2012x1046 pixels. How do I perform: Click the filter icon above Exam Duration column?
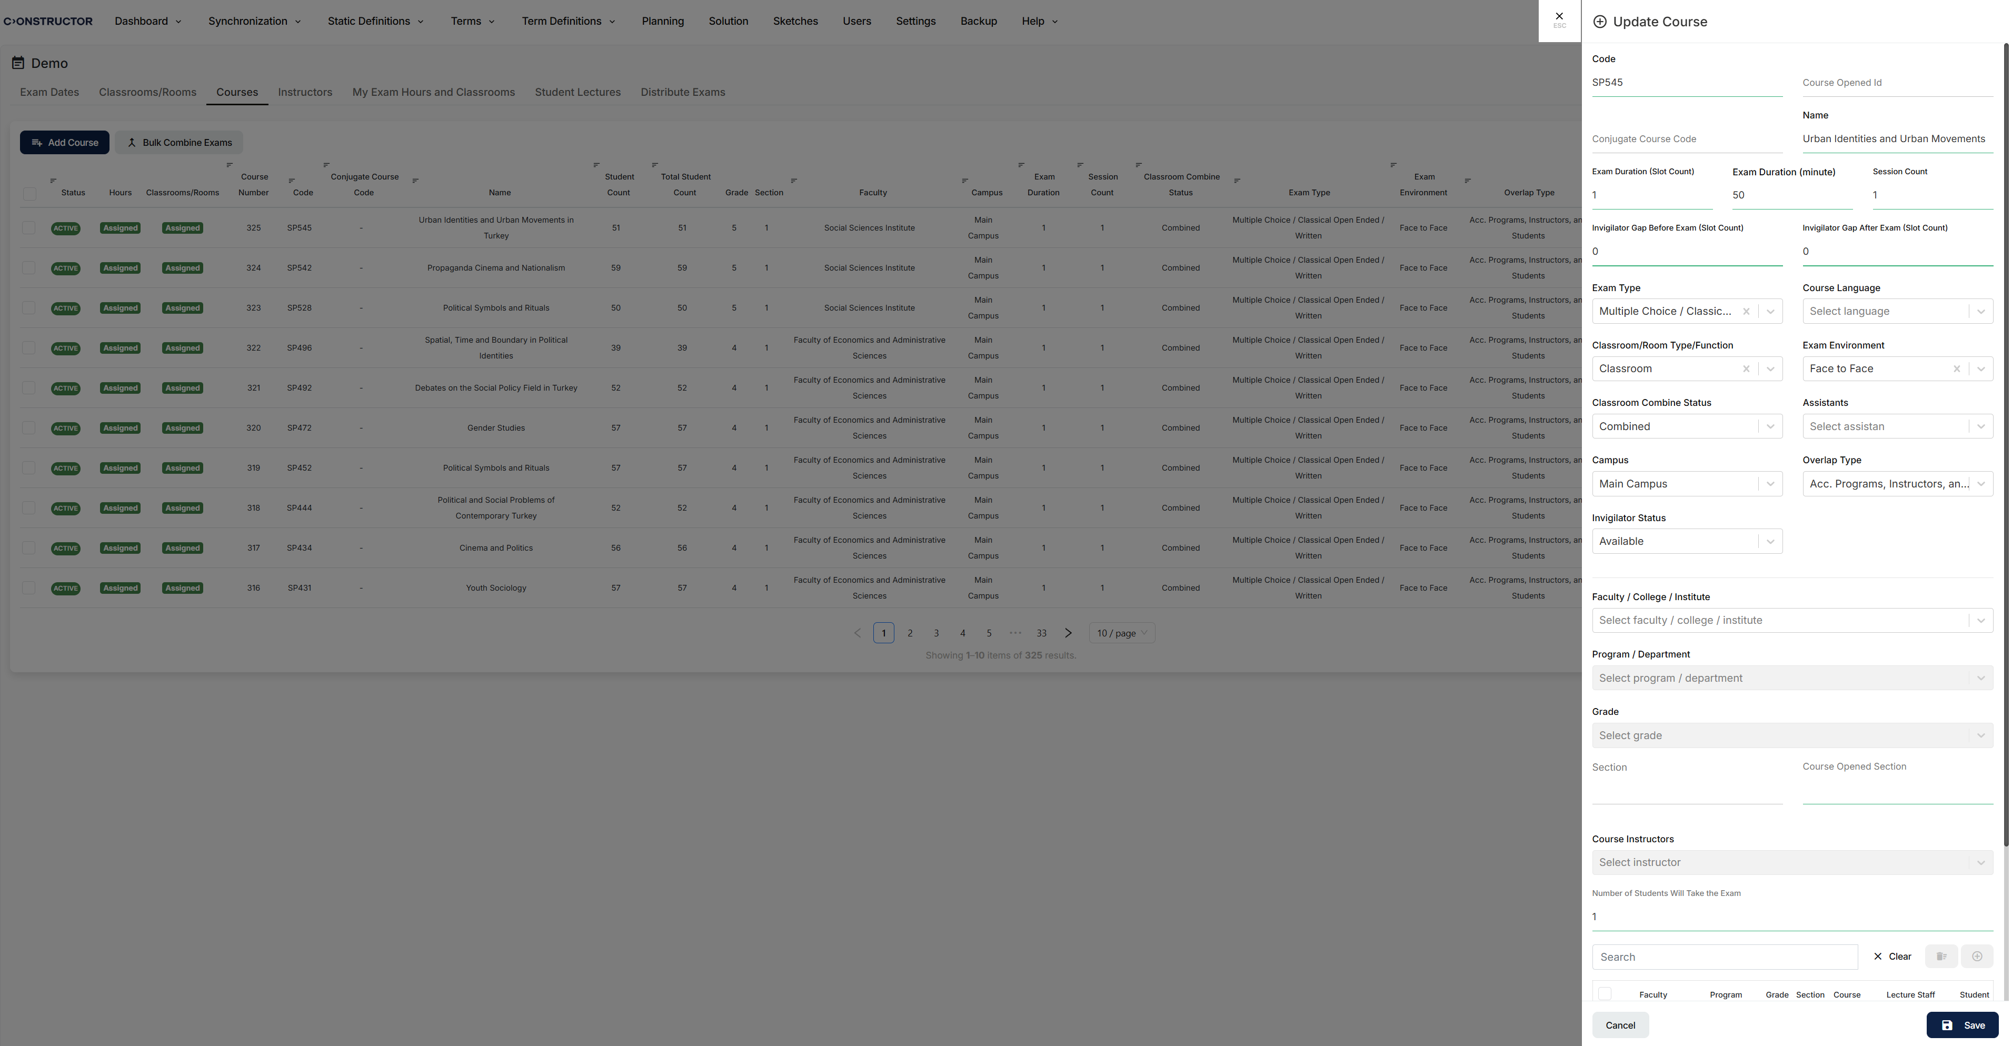pyautogui.click(x=1022, y=165)
